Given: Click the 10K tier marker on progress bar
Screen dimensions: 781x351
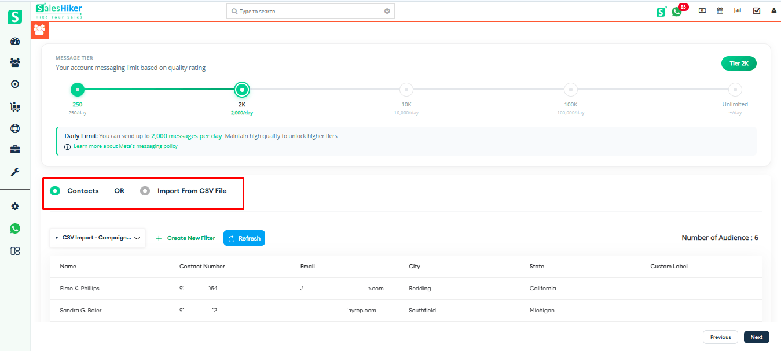Looking at the screenshot, I should click(x=406, y=90).
